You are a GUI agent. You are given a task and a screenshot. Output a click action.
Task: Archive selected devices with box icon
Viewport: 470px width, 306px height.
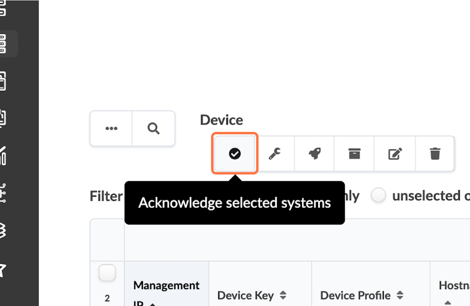tap(354, 154)
